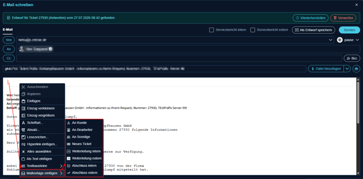Click the Datei hinzufügen button

(326, 69)
